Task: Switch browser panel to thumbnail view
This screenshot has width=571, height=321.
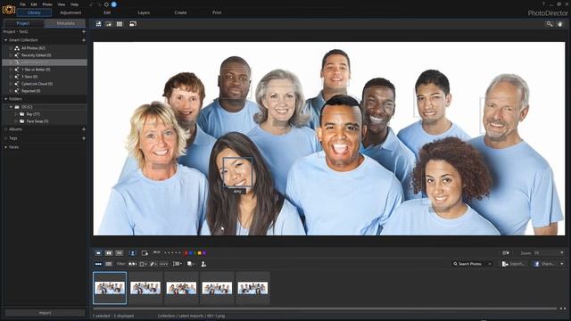Action: coord(98,264)
